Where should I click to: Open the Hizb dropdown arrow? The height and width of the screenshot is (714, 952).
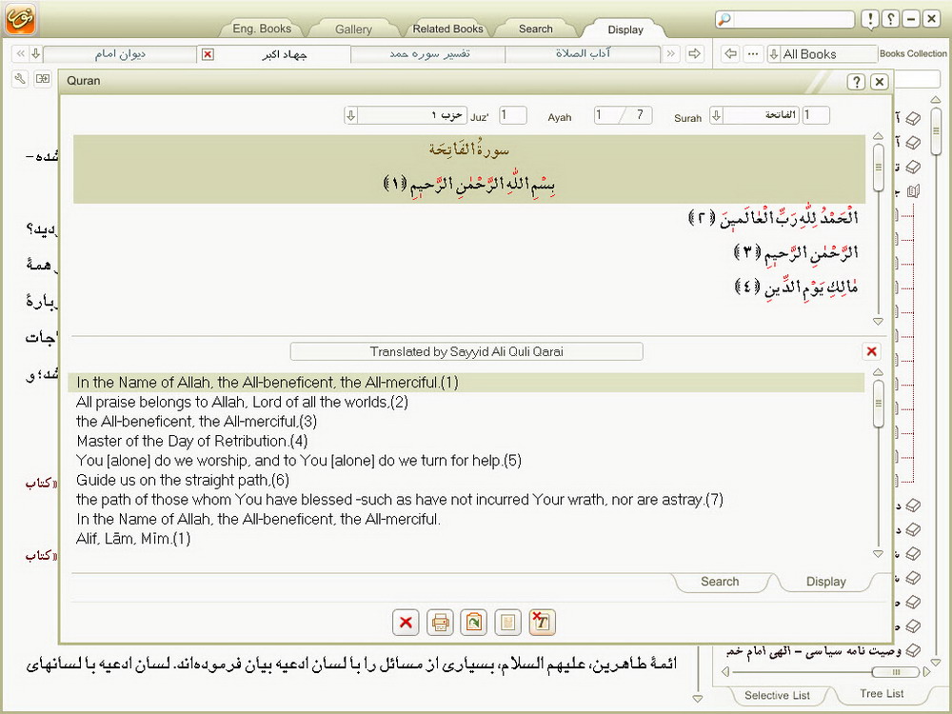(x=351, y=115)
